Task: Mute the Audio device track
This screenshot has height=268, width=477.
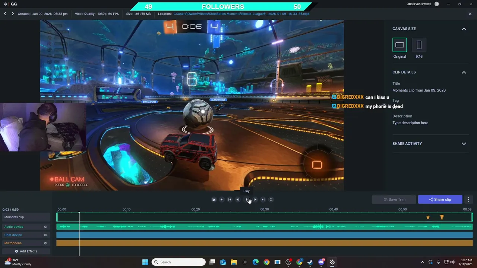Action: click(x=45, y=227)
